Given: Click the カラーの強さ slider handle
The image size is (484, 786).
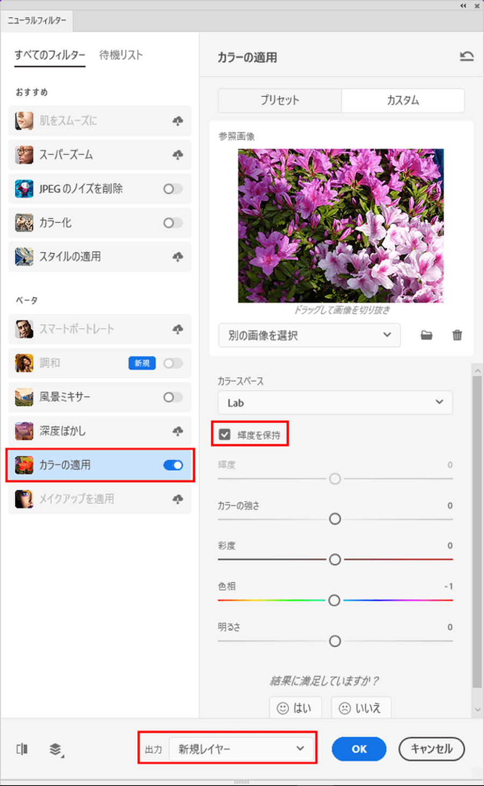Looking at the screenshot, I should pos(334,519).
